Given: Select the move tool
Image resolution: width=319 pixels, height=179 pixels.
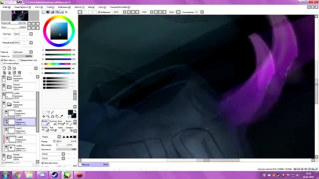Looking at the screenshot, I should (44, 116).
